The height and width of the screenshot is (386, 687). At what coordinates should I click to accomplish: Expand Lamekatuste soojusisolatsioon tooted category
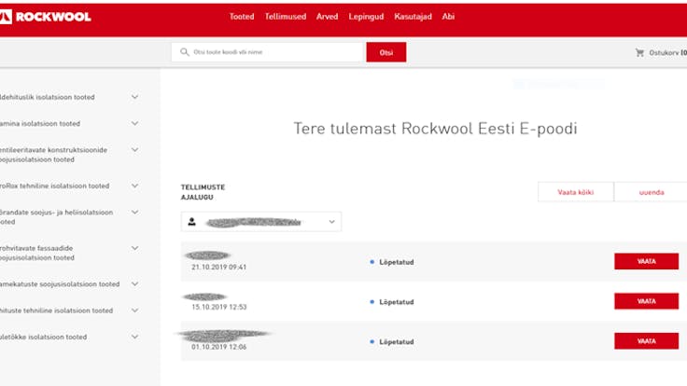135,284
